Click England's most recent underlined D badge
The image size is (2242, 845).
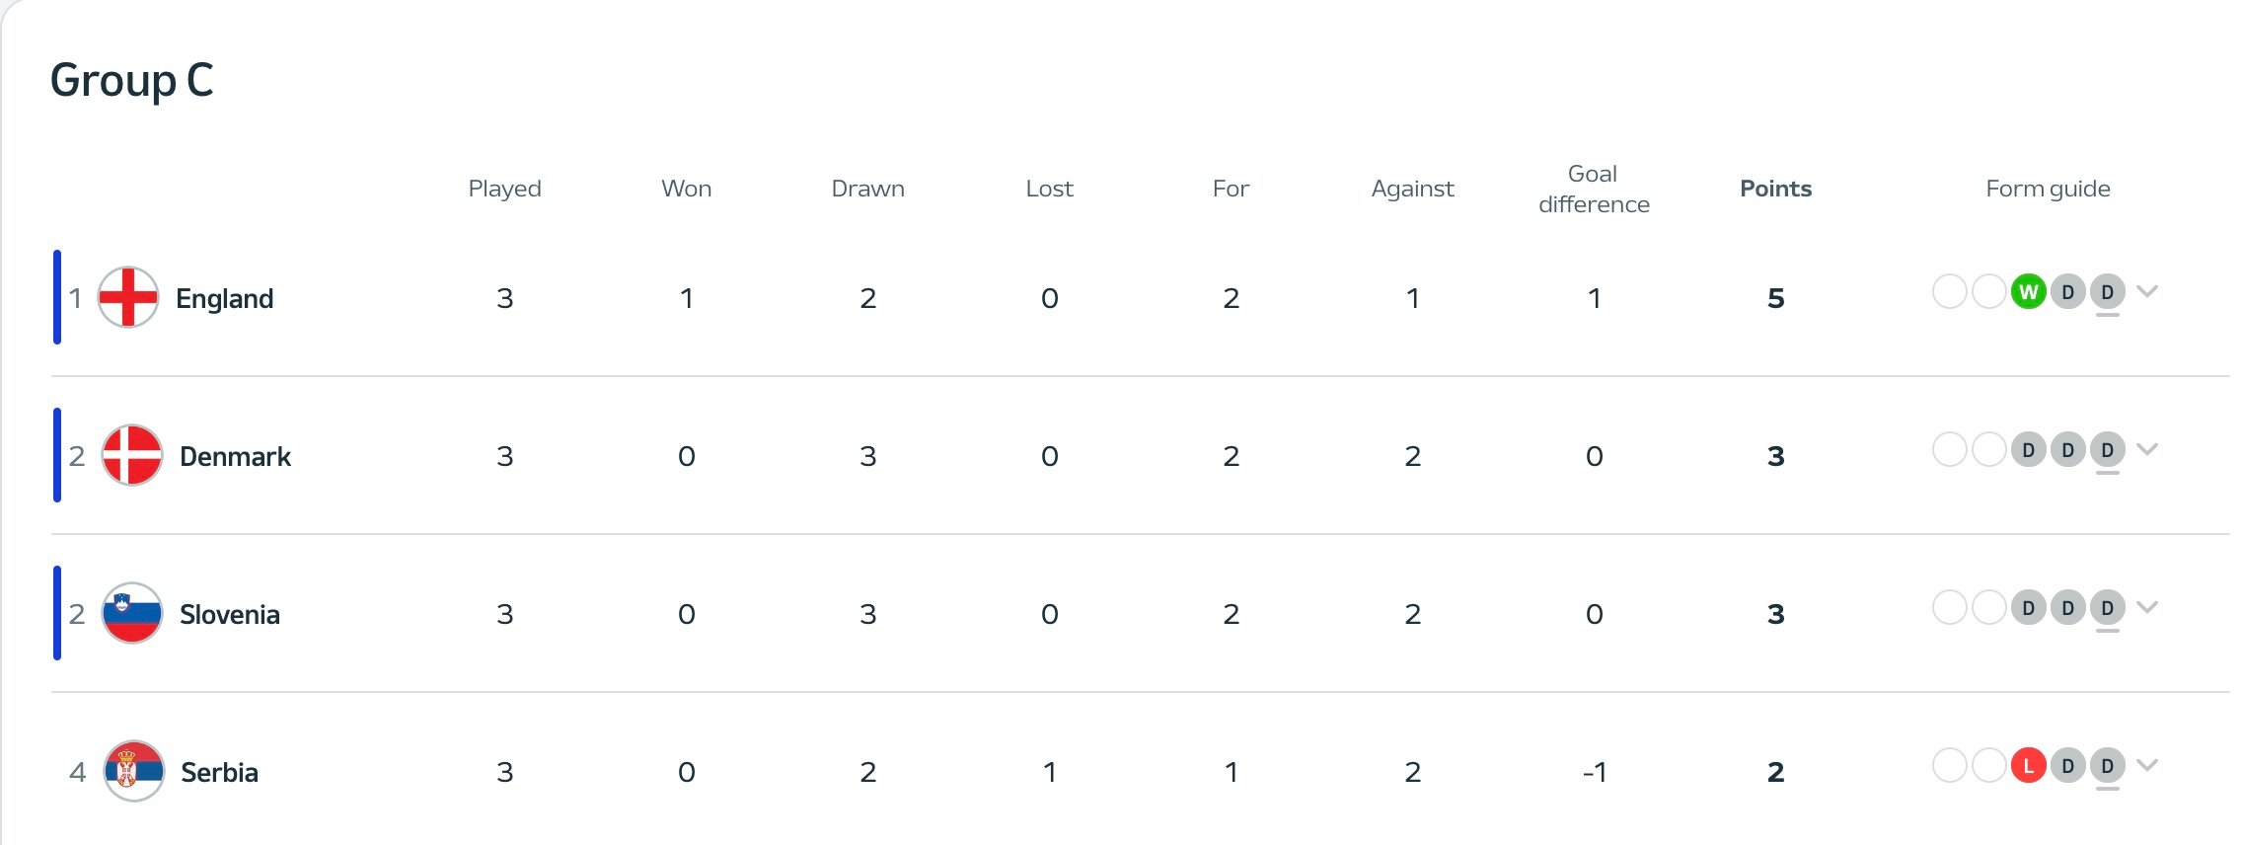pyautogui.click(x=2107, y=291)
